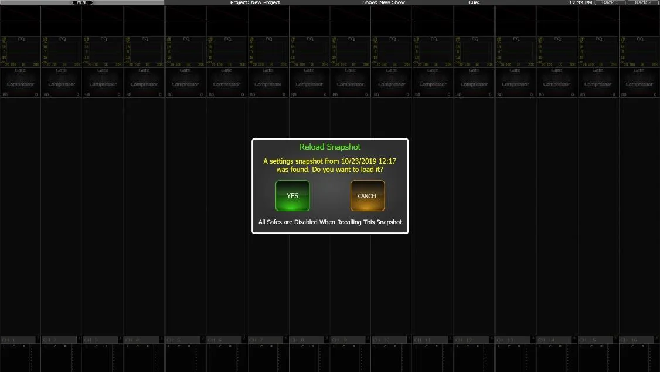Select the CH 6 channel name label
Screen dimensions: 660x372
[224, 340]
